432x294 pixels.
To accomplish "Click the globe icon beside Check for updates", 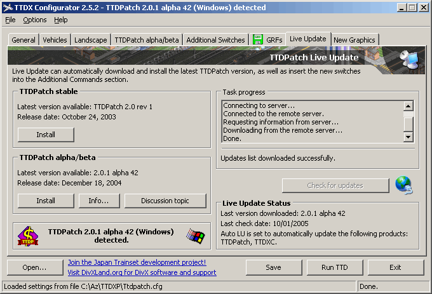I will 404,185.
